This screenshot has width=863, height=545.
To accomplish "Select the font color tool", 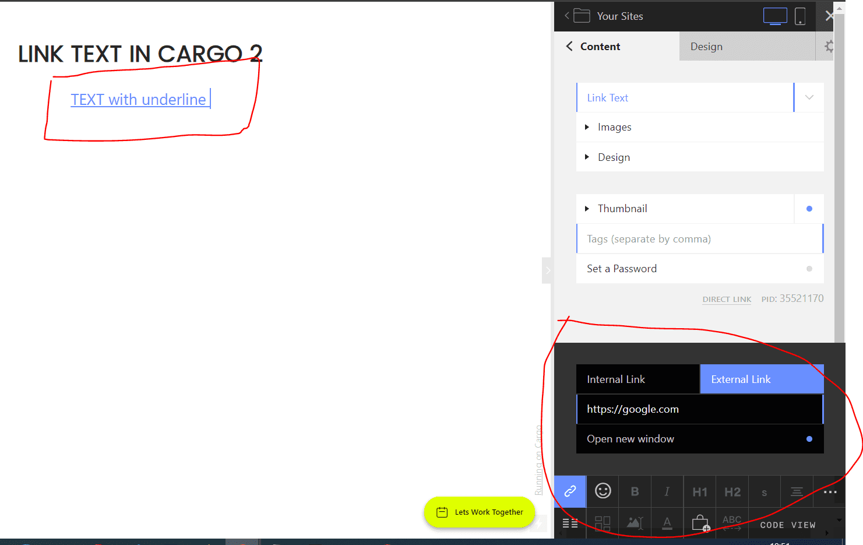I will 667,523.
